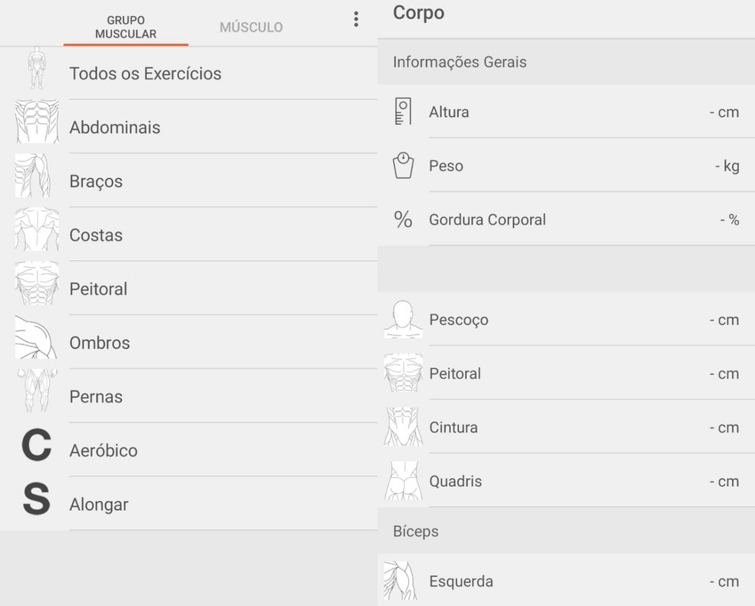Viewport: 755px width, 606px height.
Task: Open Todos os Exercícios list
Action: (x=145, y=74)
